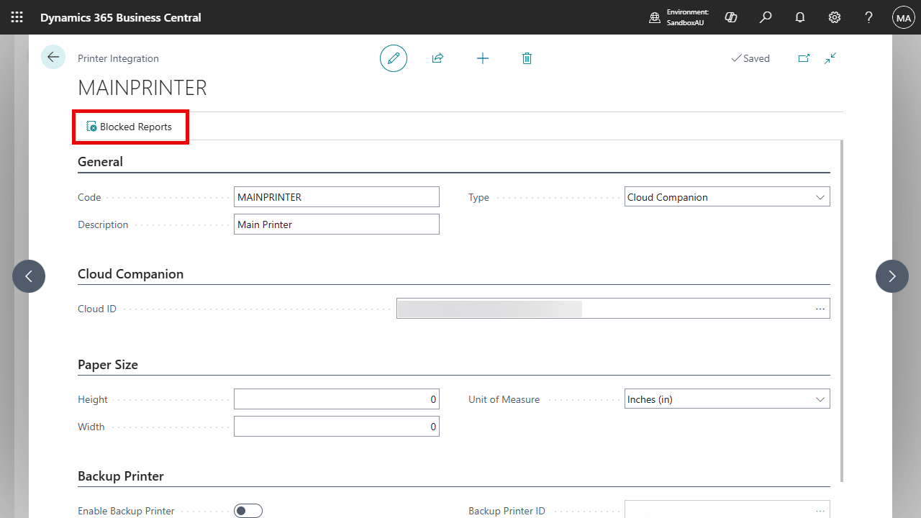This screenshot has height=518, width=921.
Task: Collapse the Paper Size section header
Action: 108,365
